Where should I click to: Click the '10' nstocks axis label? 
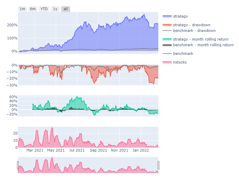[16, 141]
